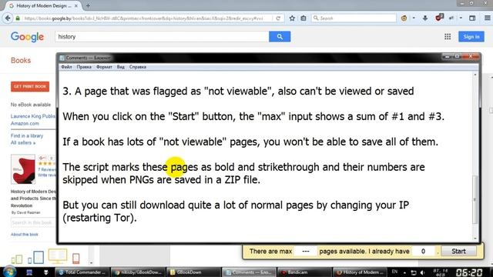This screenshot has width=493, height=277.
Task: Click the blue Sign in button
Action: coord(471,37)
